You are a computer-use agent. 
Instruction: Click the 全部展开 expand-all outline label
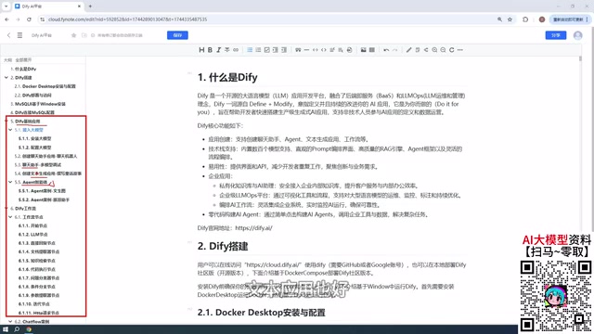tap(23, 59)
